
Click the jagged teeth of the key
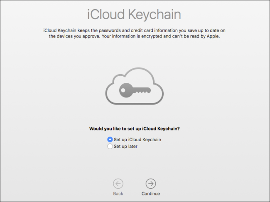pyautogui.click(x=142, y=92)
